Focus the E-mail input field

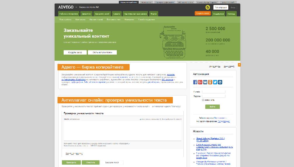[x=213, y=92]
